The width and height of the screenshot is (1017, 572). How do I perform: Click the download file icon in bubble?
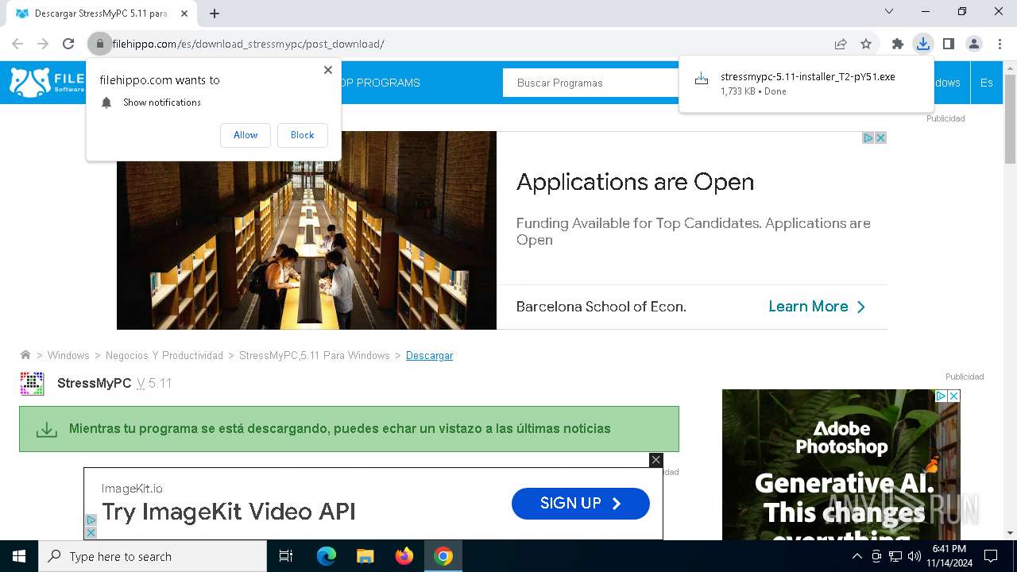(x=702, y=79)
